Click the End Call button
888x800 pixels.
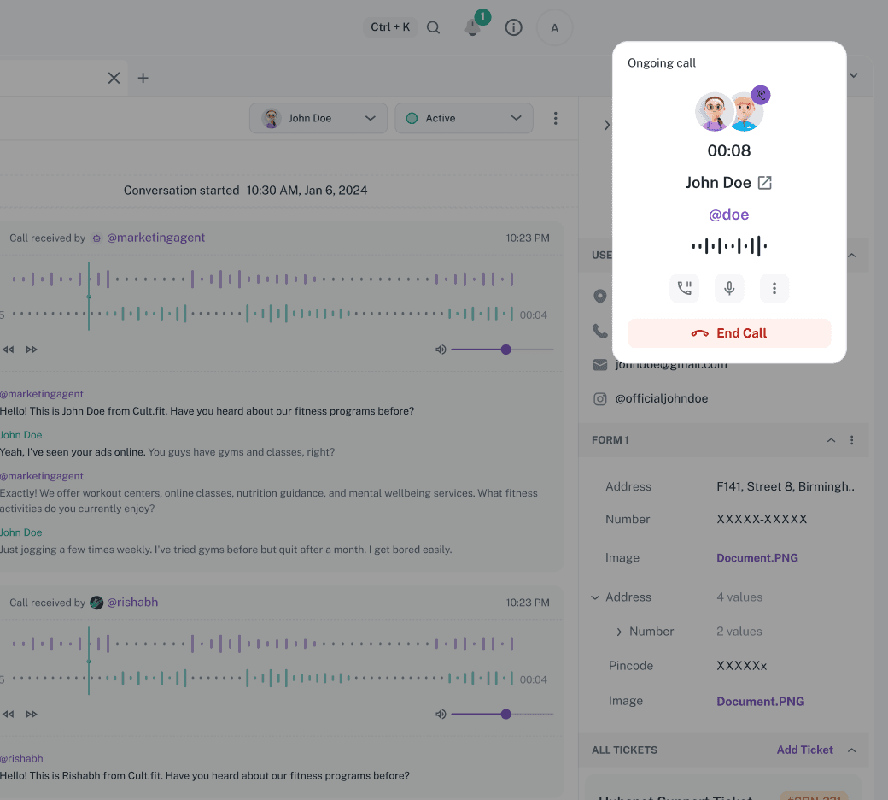pyautogui.click(x=729, y=332)
